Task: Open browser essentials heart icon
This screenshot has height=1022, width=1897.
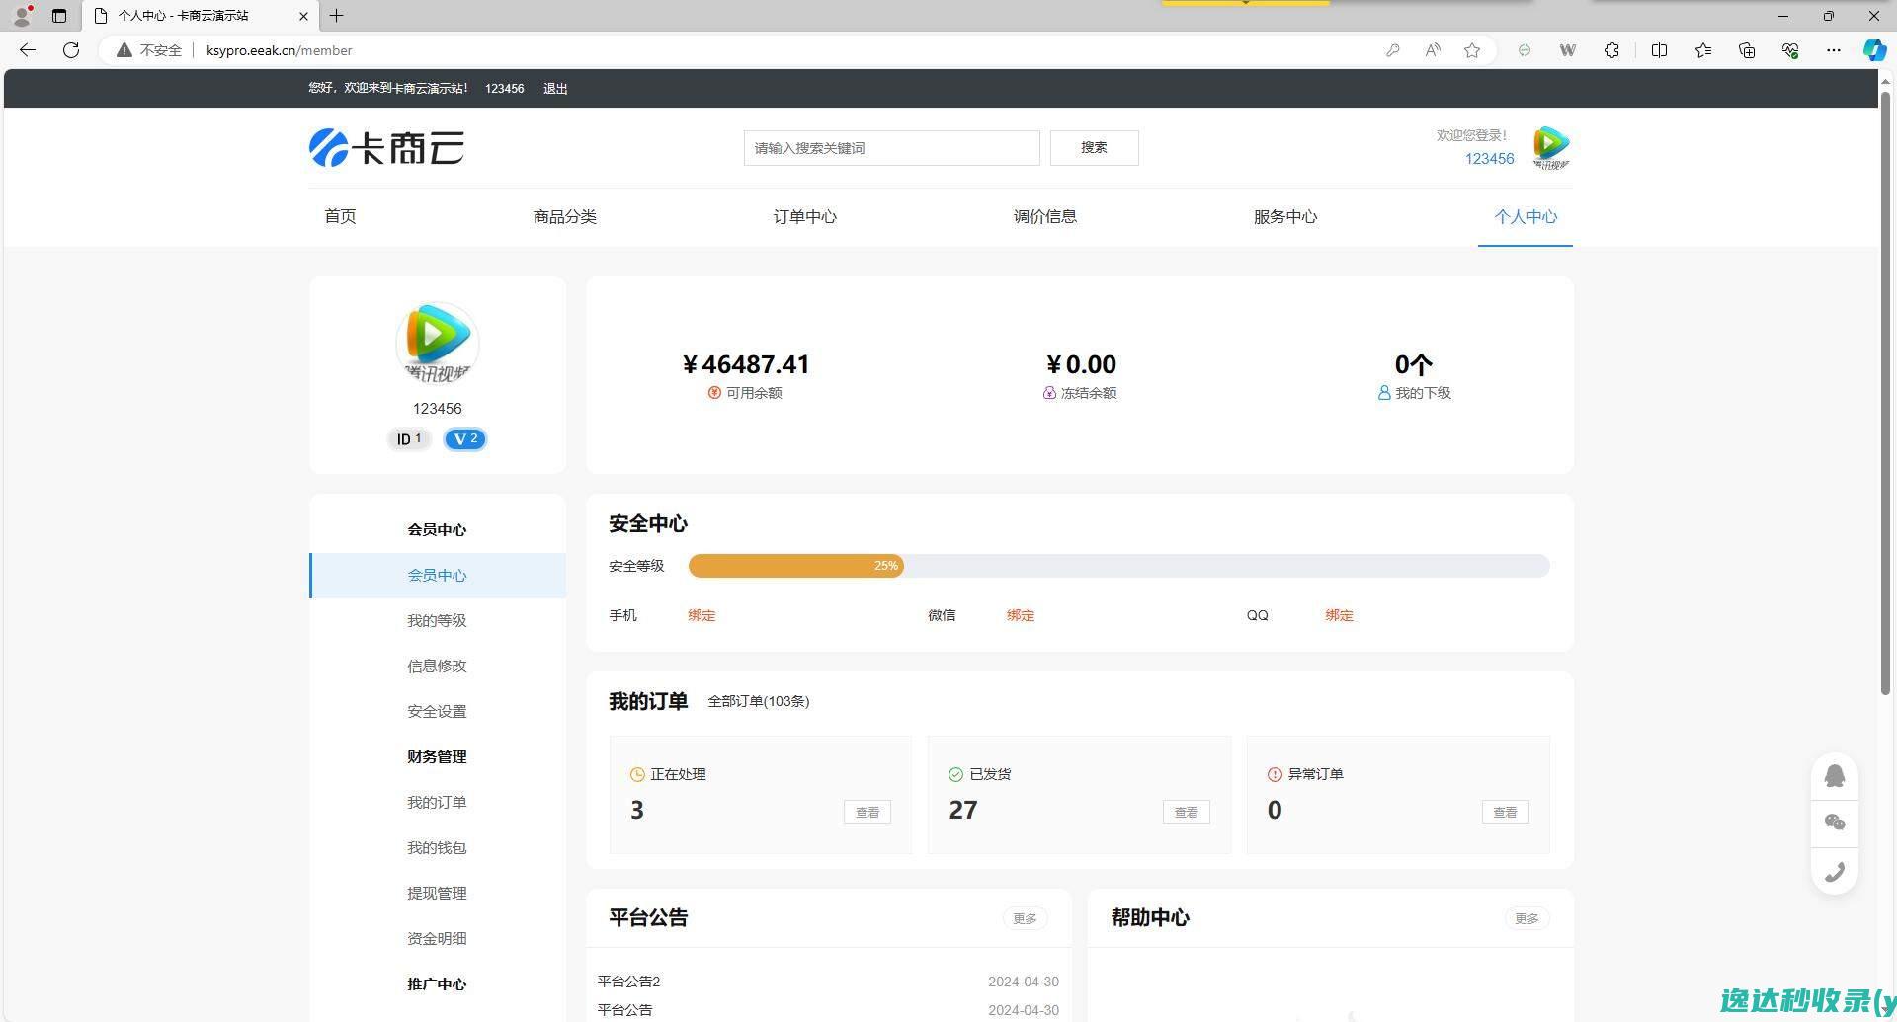Action: pos(1790,50)
